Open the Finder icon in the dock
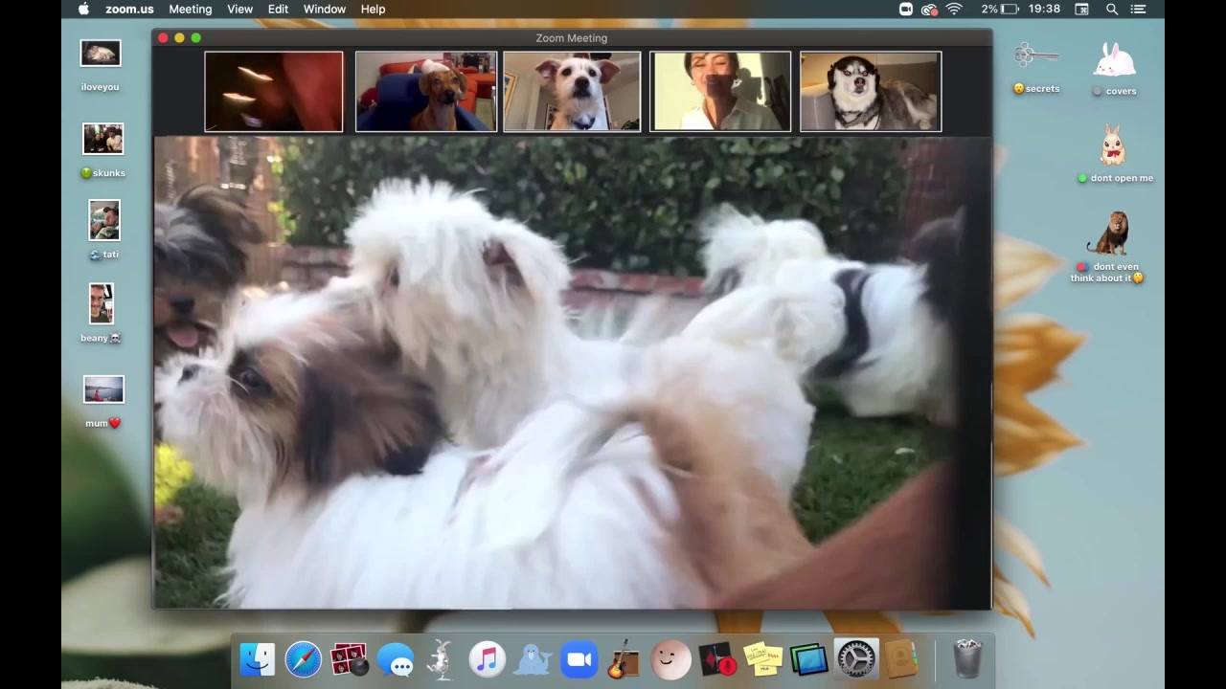Screen dimensions: 1226x689 258,660
